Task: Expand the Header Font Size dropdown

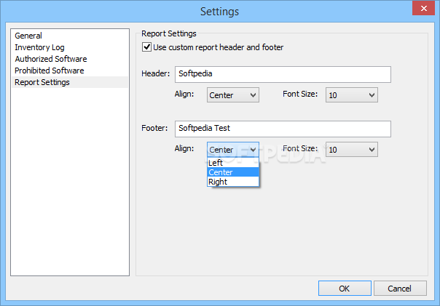Action: (x=350, y=94)
